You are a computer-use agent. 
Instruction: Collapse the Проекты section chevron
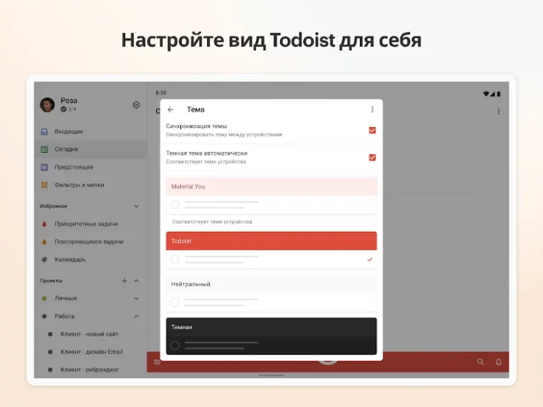136,281
